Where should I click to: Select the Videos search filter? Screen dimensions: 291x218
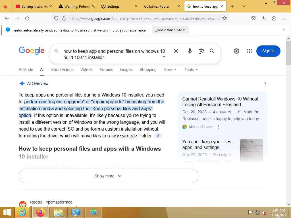[x=86, y=70]
